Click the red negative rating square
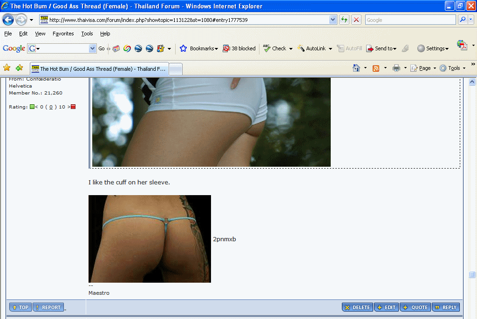 point(73,107)
